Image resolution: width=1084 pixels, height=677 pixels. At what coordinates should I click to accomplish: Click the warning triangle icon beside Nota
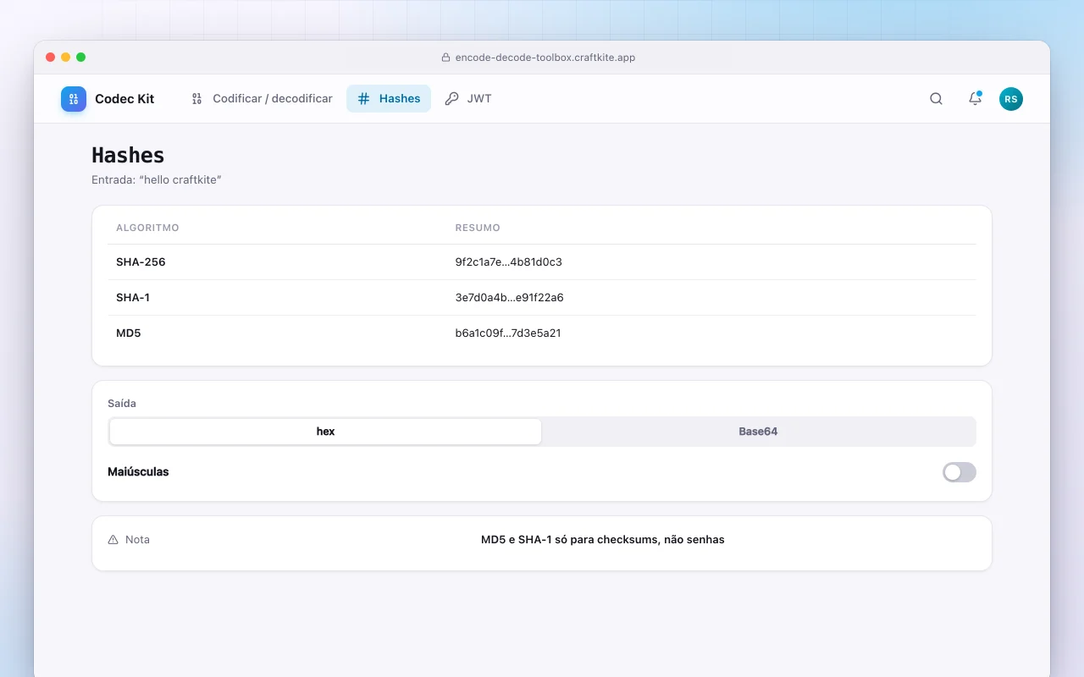coord(113,540)
